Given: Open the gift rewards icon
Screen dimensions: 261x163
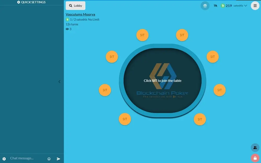Looking at the screenshot, I should pyautogui.click(x=205, y=6).
